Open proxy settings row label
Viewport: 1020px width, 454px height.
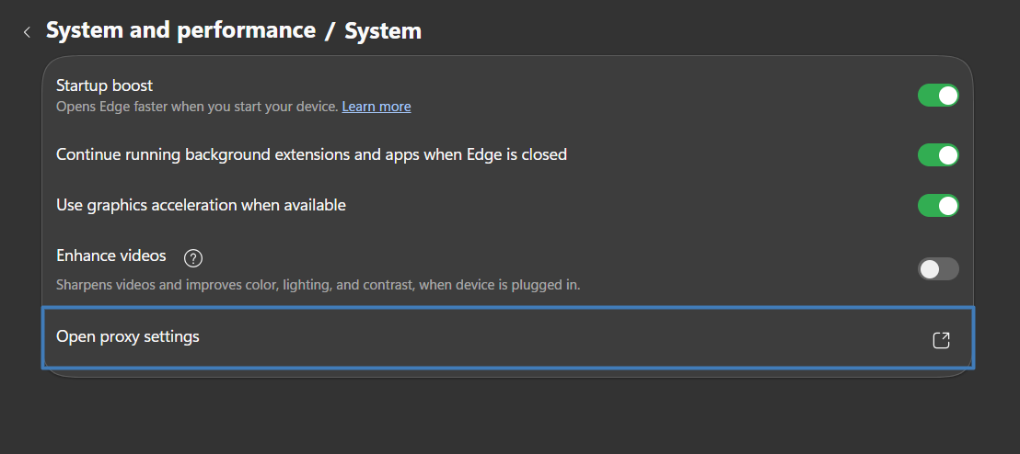(128, 336)
